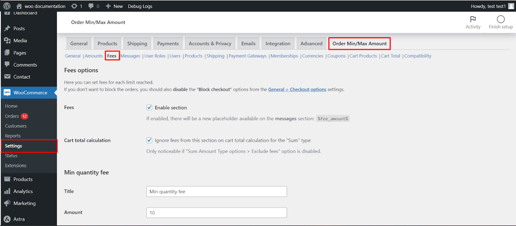Viewport: 516px width, 226px height.
Task: Click the Activity flag icon
Action: coord(473,20)
